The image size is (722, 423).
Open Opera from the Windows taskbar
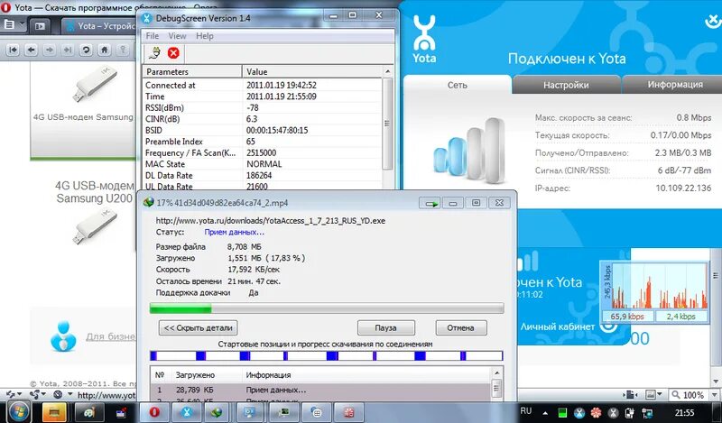pos(154,412)
